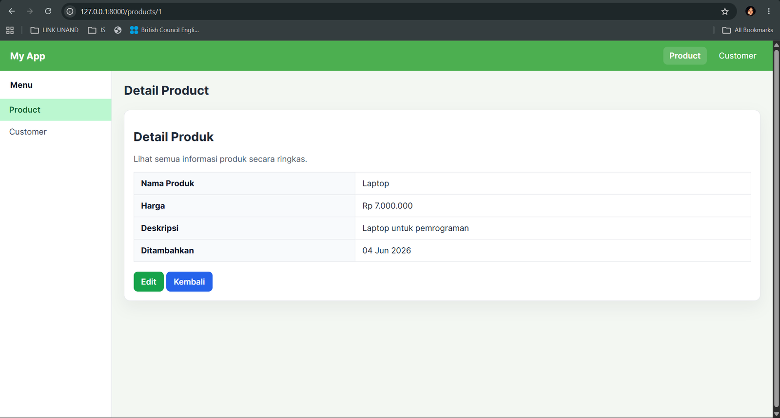The height and width of the screenshot is (418, 780).
Task: Click the page scrollbar up arrow
Action: 776,45
